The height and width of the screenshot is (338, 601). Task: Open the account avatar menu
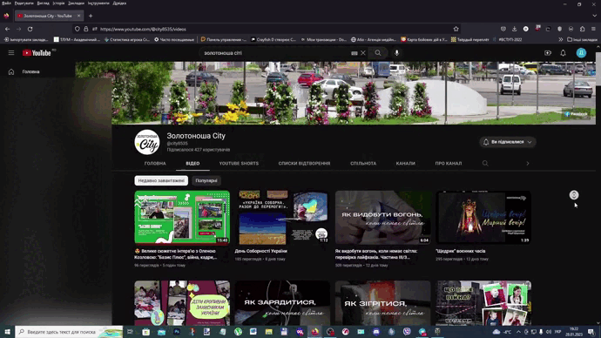[581, 53]
